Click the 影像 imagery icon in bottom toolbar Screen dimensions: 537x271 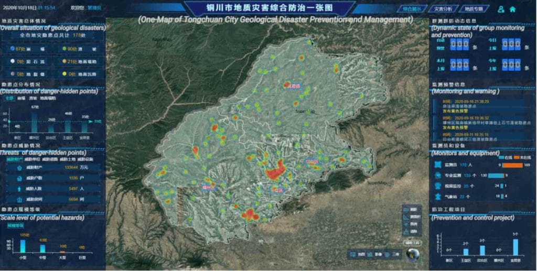click(370, 254)
